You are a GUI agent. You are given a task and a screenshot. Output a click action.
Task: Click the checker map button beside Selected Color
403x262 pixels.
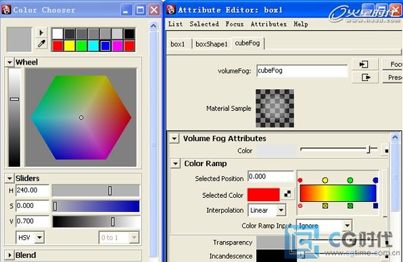(287, 194)
